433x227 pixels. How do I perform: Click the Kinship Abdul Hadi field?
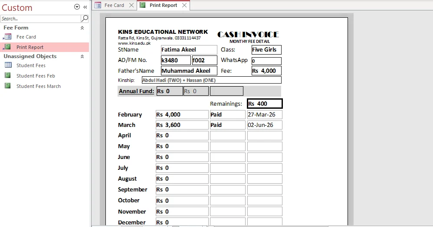212,80
